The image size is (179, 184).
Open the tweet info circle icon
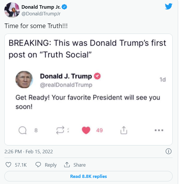coord(169,151)
